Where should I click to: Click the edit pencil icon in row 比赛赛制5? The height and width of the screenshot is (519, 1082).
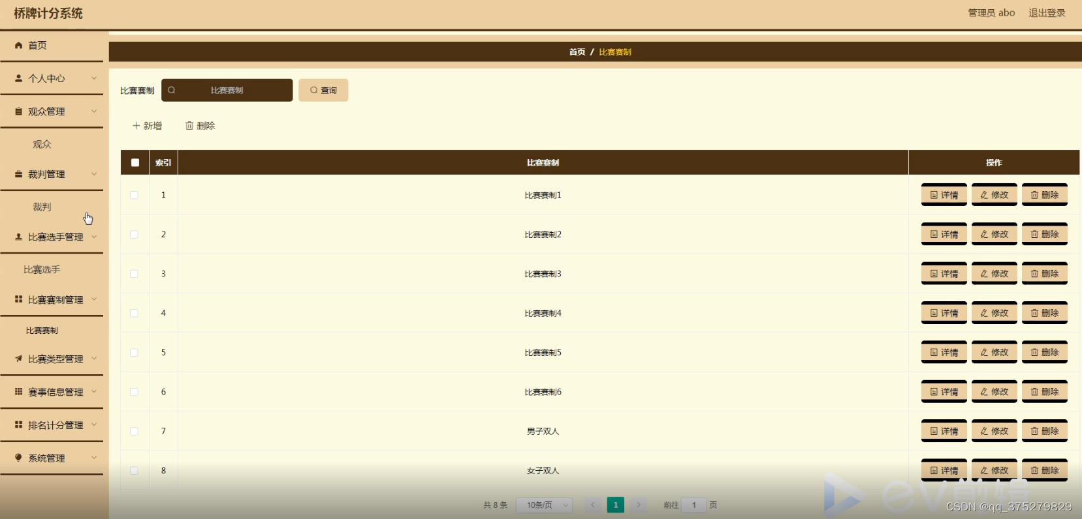[984, 352]
